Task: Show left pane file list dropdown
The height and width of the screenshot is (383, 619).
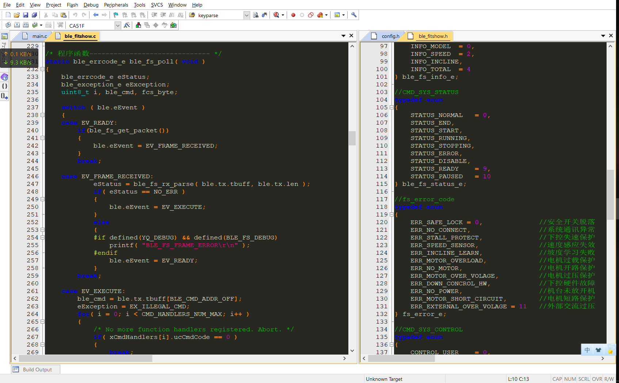Action: pyautogui.click(x=343, y=36)
